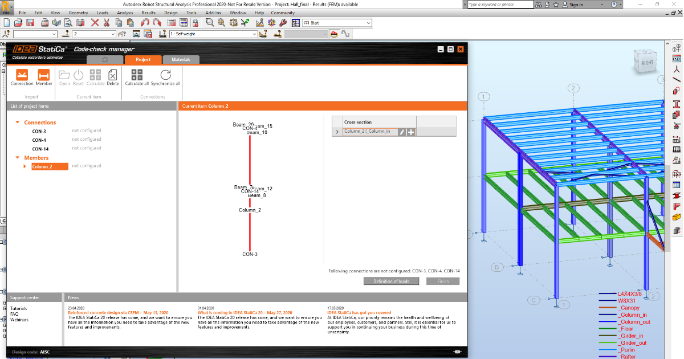Screen dimensions: 684x359
Task: Open the Tutorials link in Support center
Action: click(18, 308)
